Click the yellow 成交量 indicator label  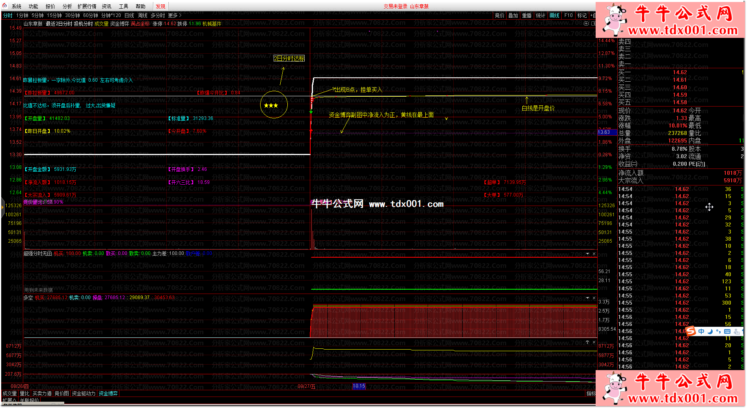pyautogui.click(x=101, y=24)
